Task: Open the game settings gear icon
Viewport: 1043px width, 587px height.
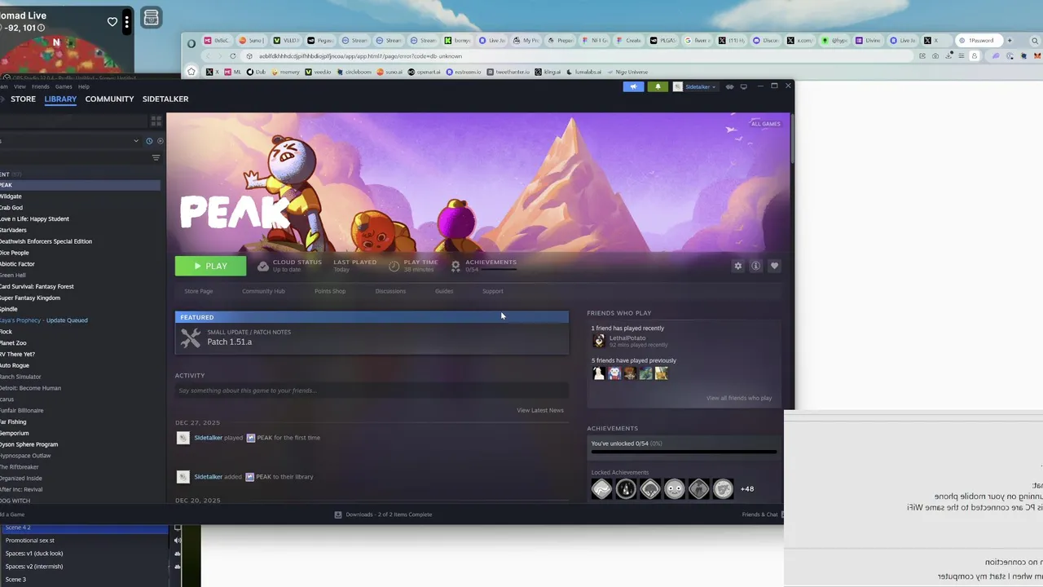Action: 738,266
